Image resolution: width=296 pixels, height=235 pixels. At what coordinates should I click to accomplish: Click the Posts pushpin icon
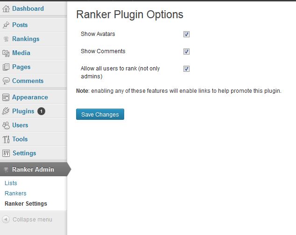point(6,25)
